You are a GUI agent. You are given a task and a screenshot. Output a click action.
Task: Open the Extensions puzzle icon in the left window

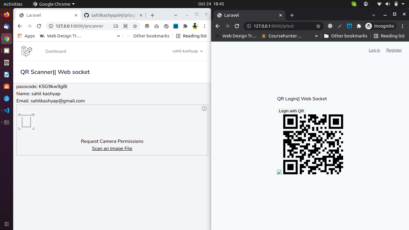coord(185,26)
